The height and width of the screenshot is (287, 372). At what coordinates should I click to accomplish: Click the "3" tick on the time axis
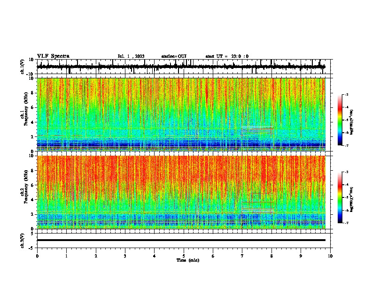coord(125,256)
